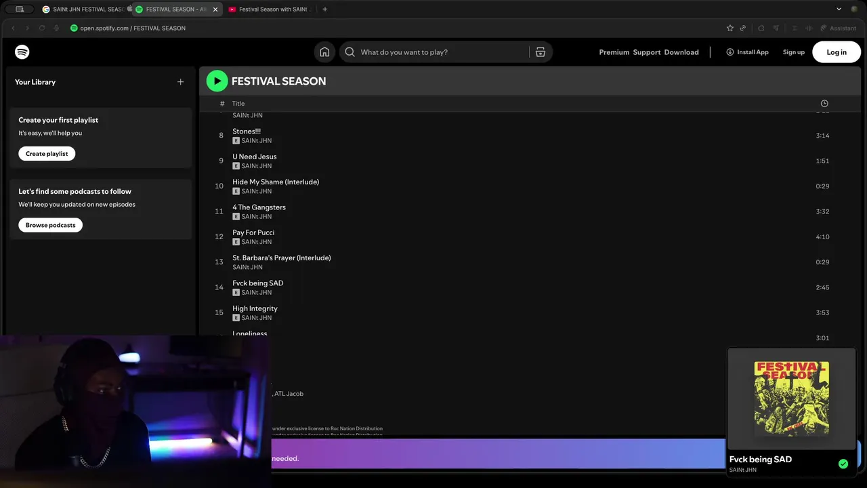Click the ATL Jacob credit text
The width and height of the screenshot is (867, 488).
(289, 394)
